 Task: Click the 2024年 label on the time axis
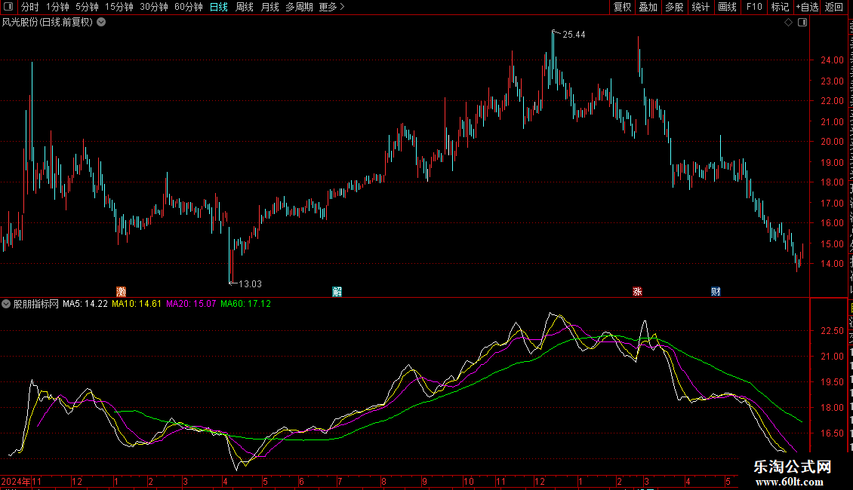tap(16, 482)
